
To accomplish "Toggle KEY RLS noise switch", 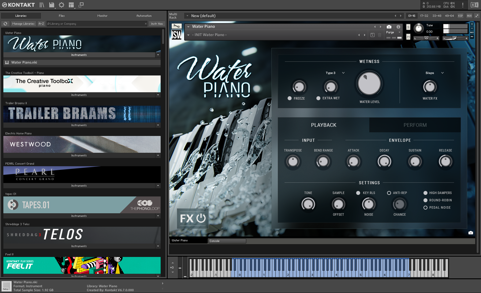I will pyautogui.click(x=358, y=193).
